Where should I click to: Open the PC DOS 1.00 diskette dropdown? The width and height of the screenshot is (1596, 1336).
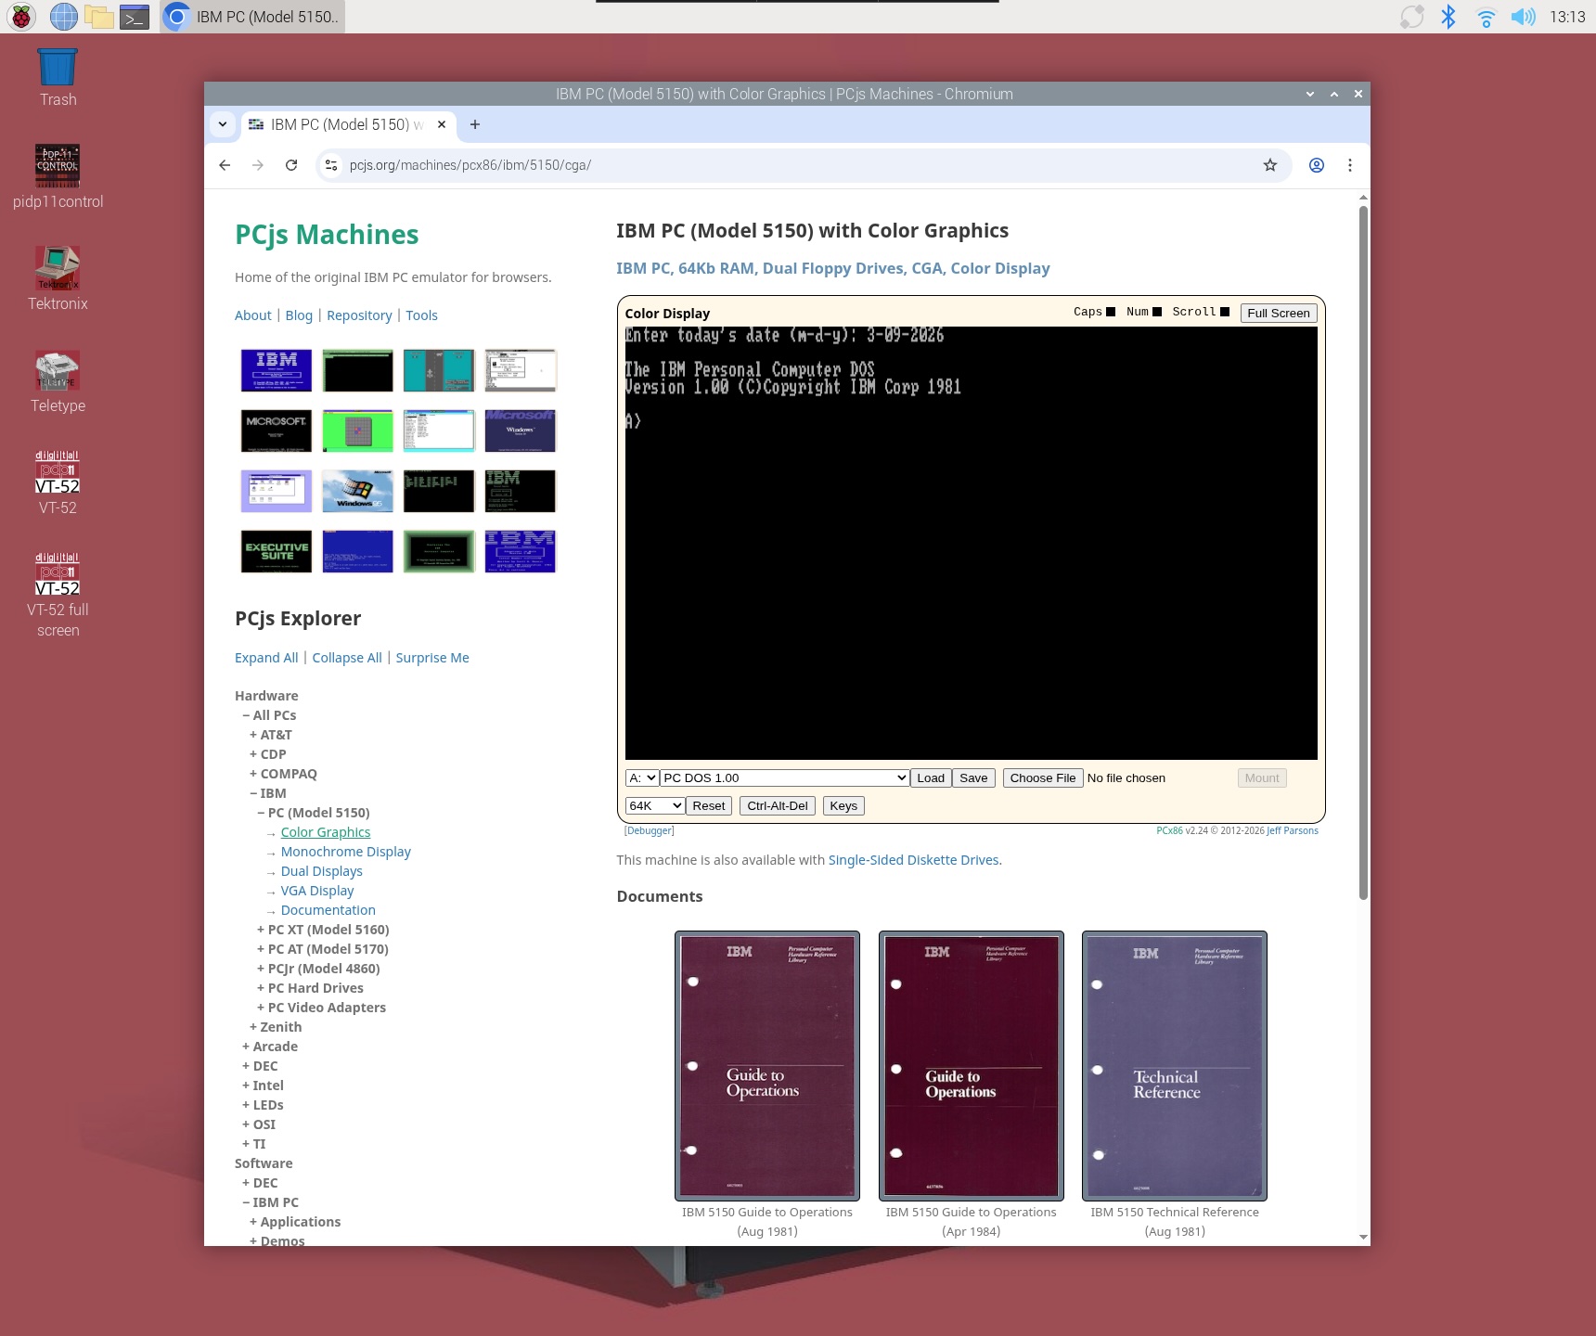[x=784, y=778]
